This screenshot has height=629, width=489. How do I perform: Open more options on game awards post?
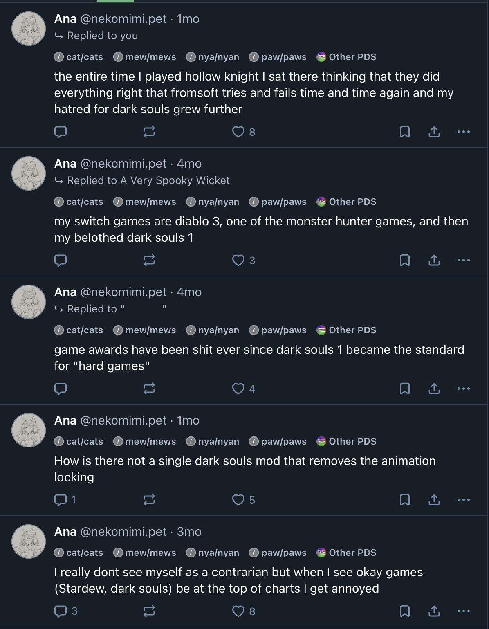(x=463, y=389)
